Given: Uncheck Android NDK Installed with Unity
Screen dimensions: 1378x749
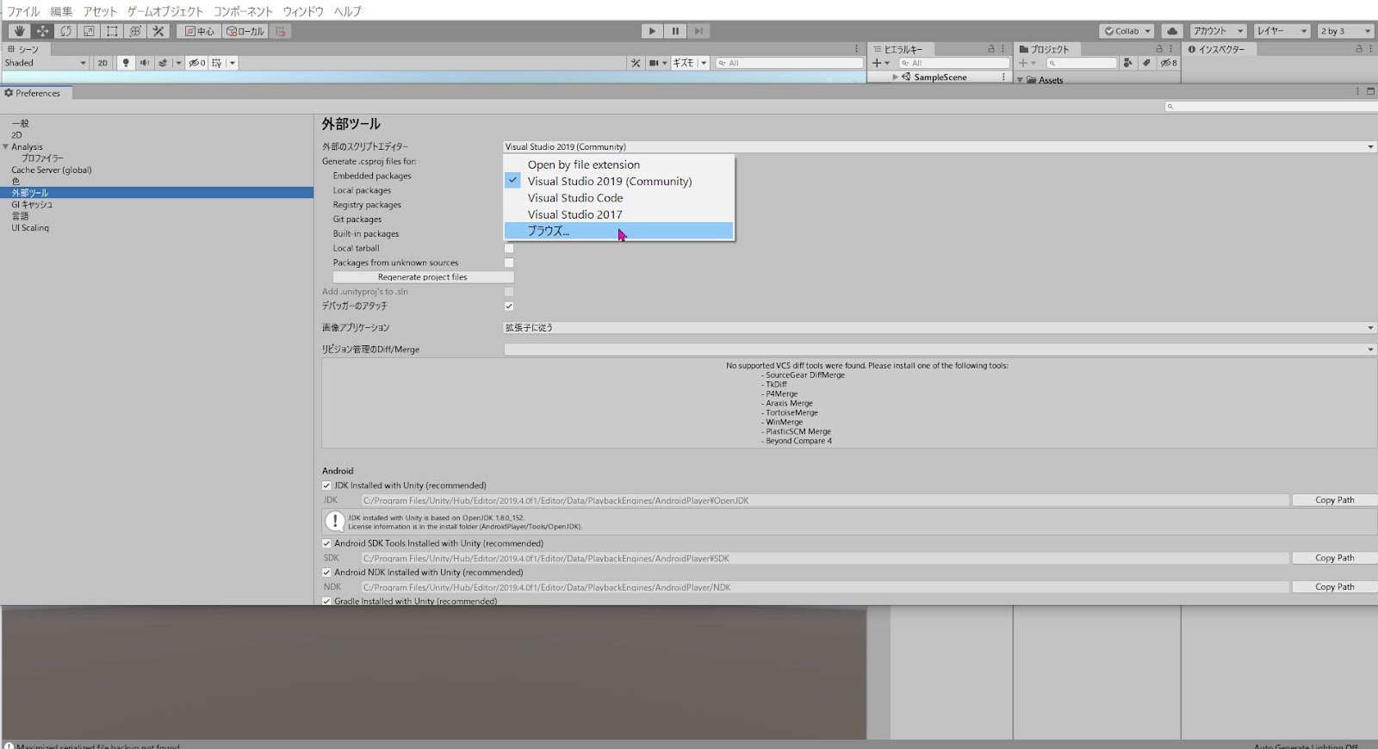Looking at the screenshot, I should (x=326, y=573).
